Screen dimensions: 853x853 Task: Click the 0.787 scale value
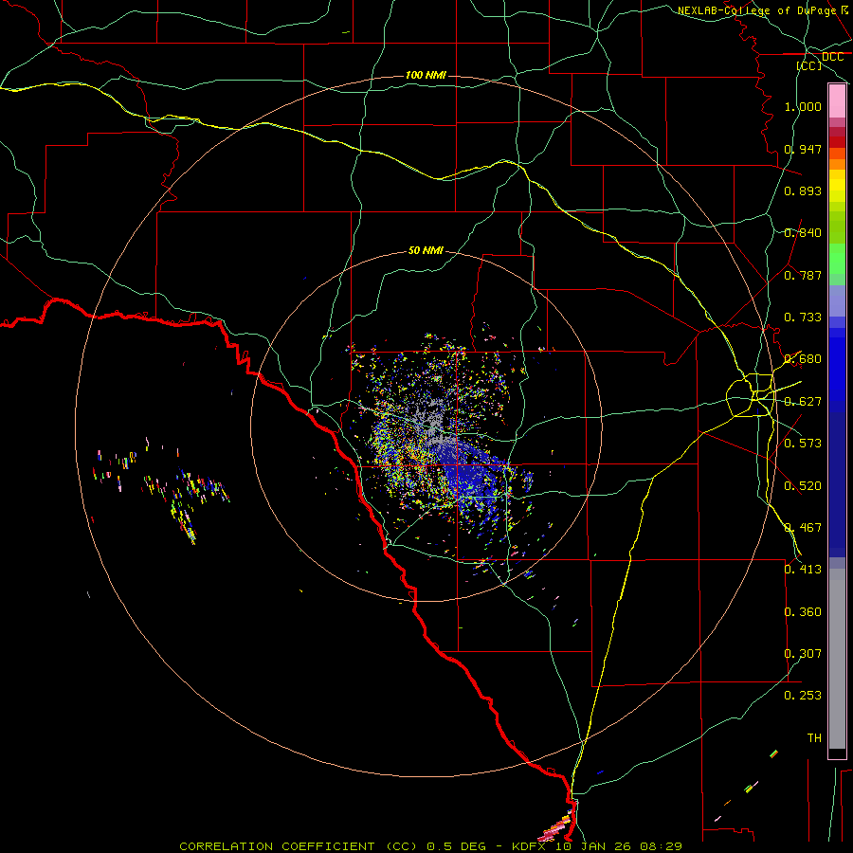[803, 275]
